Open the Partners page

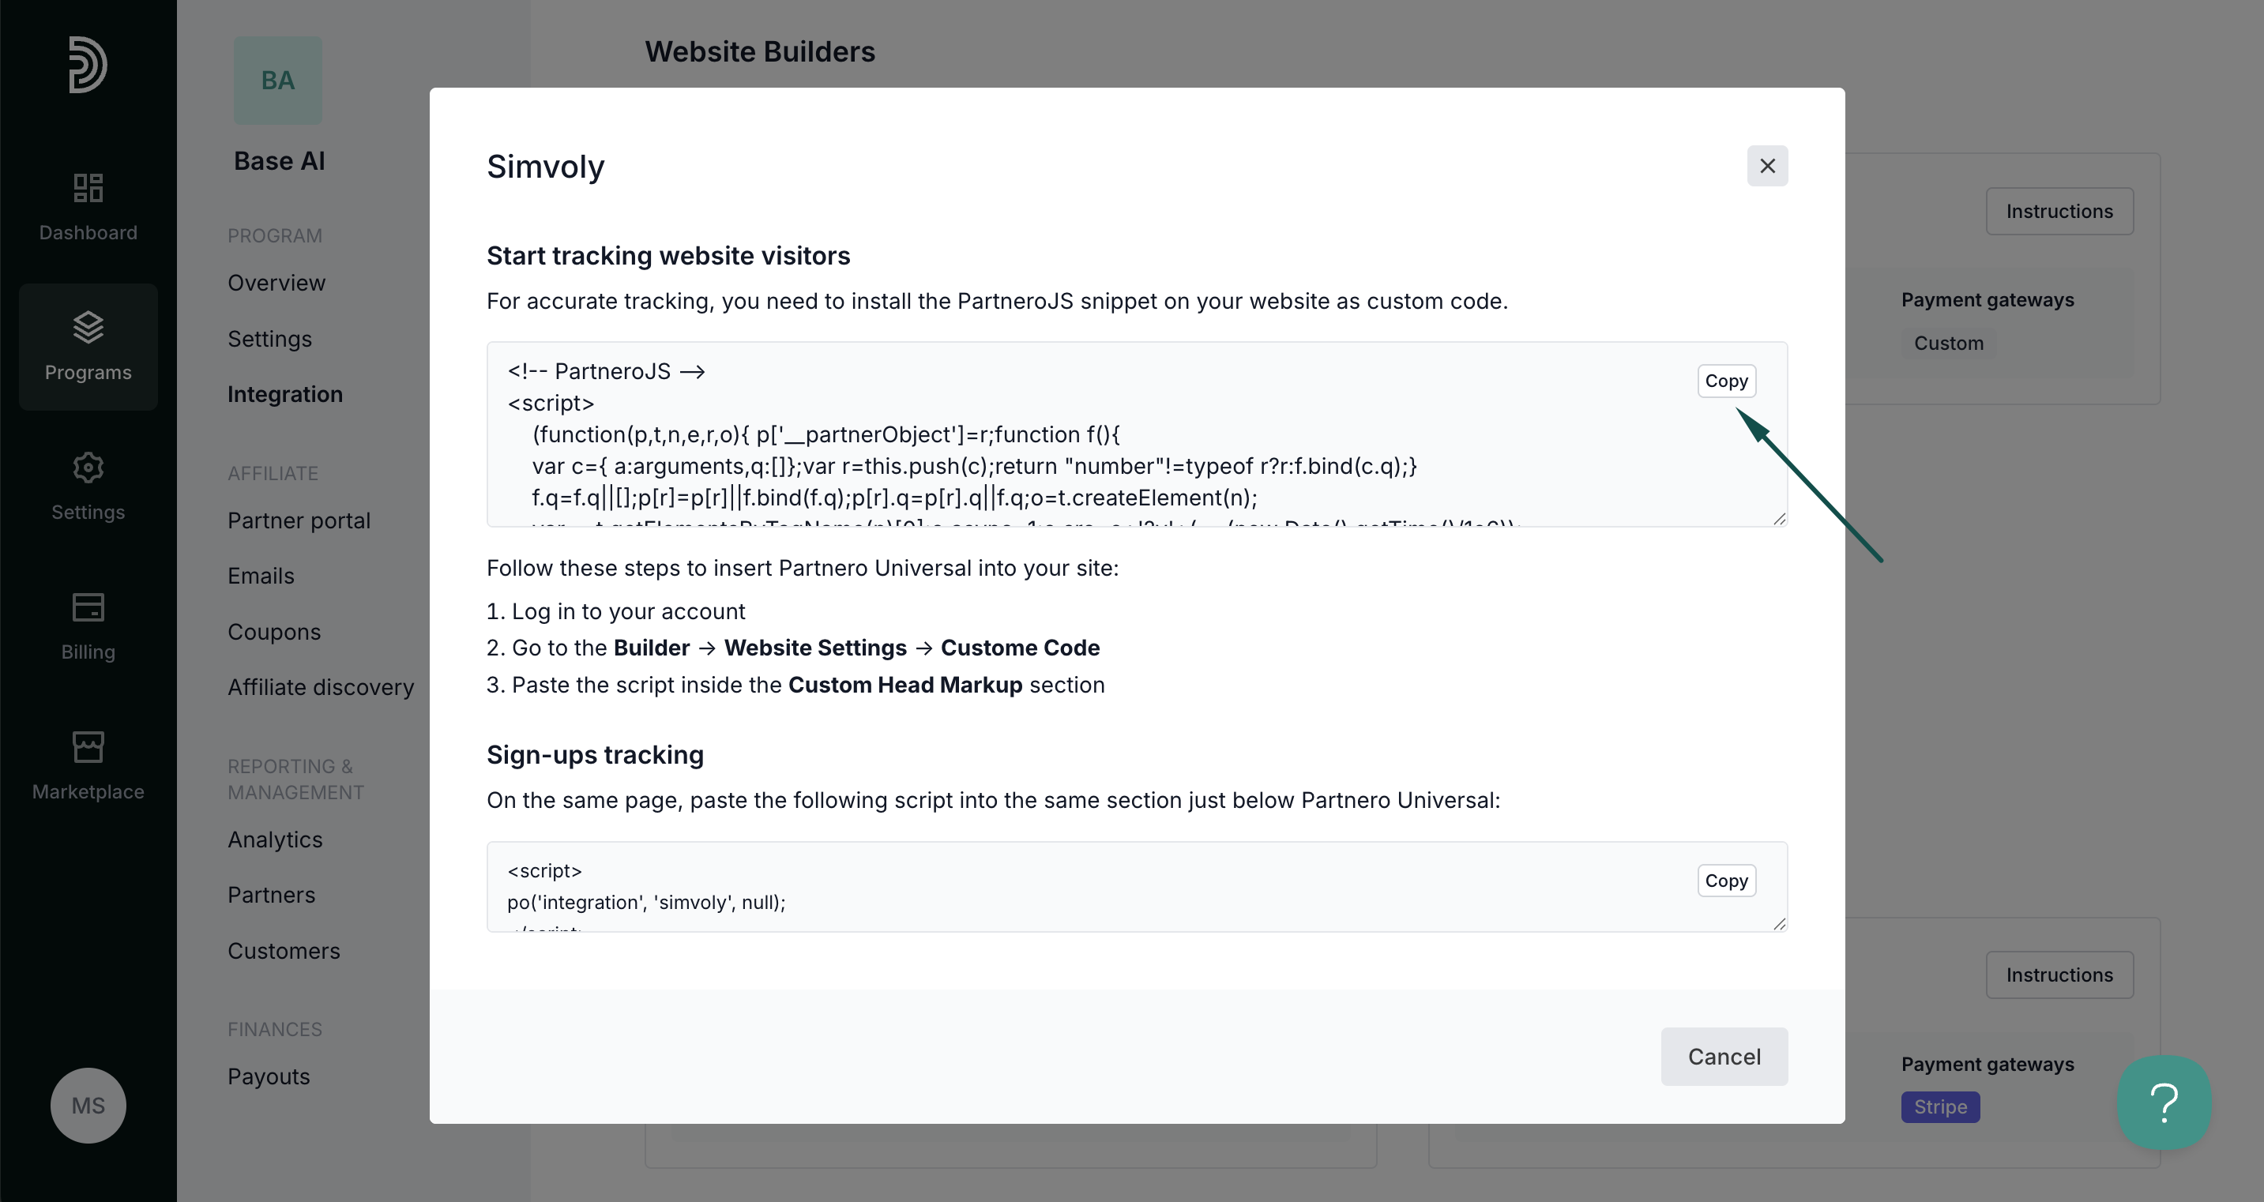(272, 896)
